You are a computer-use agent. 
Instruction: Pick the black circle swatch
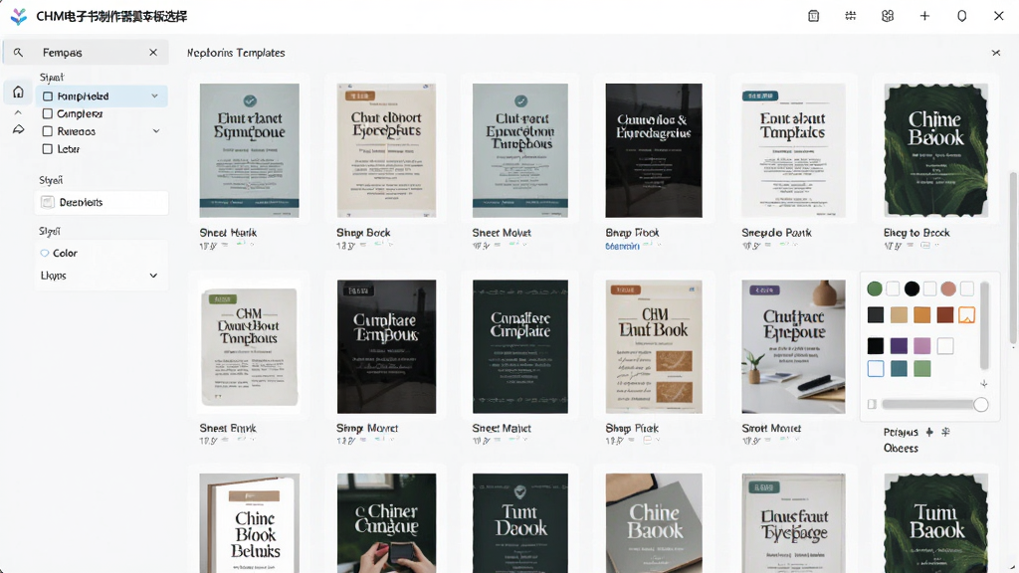tap(912, 288)
